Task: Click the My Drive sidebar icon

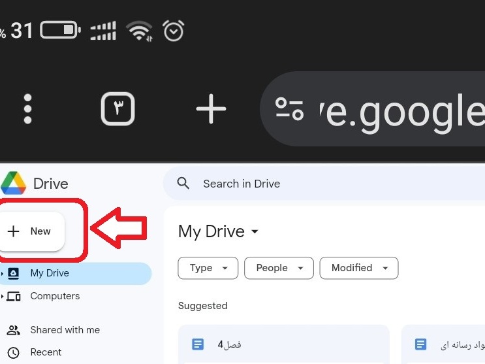Action: click(x=13, y=273)
